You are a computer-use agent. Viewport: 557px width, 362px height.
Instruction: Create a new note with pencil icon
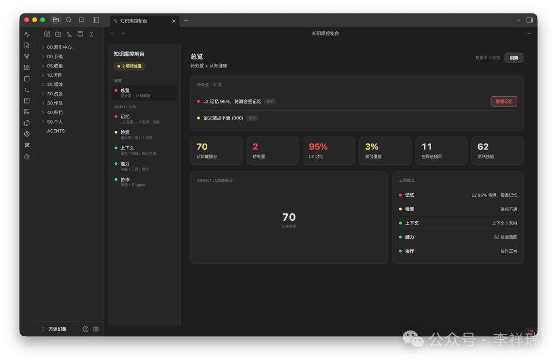(47, 35)
